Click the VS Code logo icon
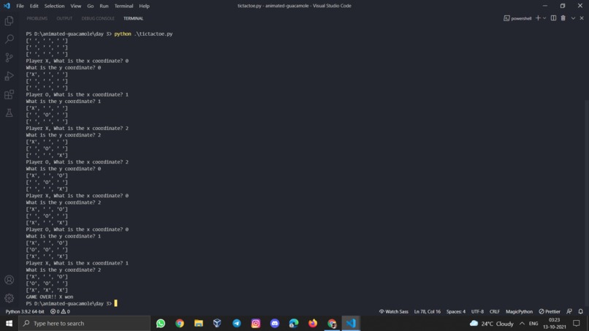Image resolution: width=589 pixels, height=331 pixels. [x=7, y=6]
